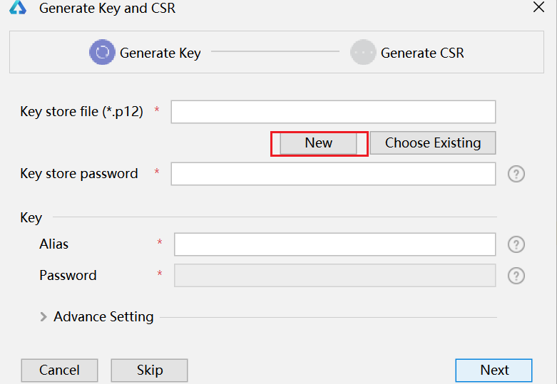Focus the Alias text field
This screenshot has width=557, height=384.
tap(334, 244)
